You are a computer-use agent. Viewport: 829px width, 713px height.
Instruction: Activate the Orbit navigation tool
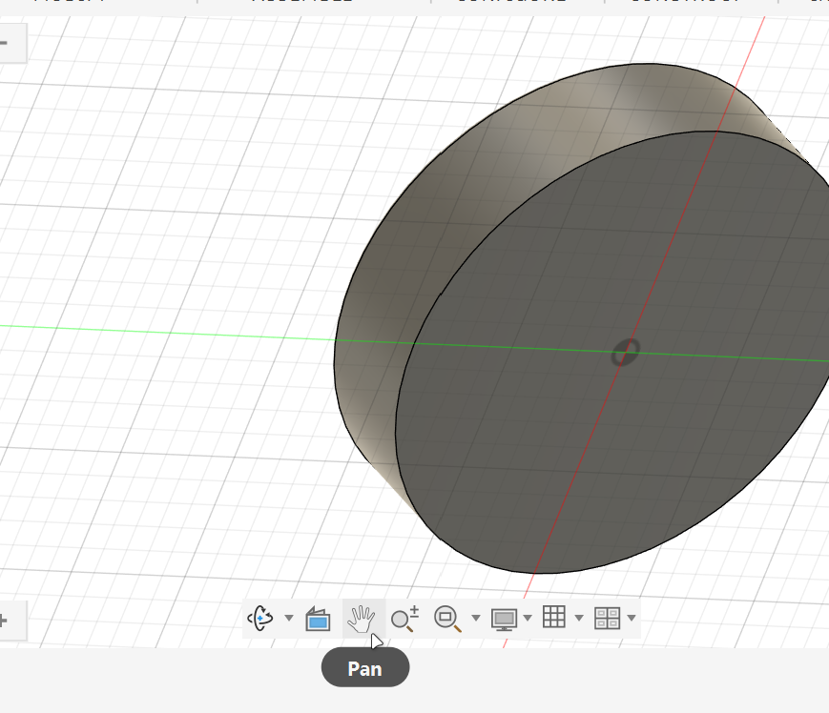pos(260,618)
